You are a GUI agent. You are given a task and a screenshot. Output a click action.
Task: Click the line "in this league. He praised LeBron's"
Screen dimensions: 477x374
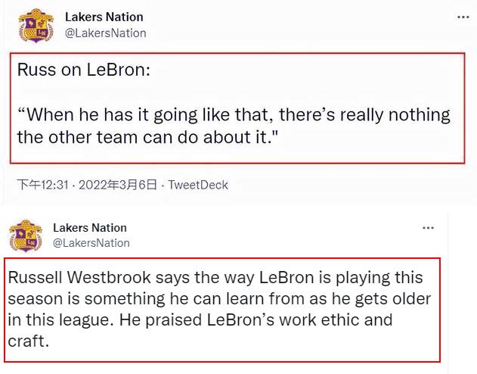[200, 319]
